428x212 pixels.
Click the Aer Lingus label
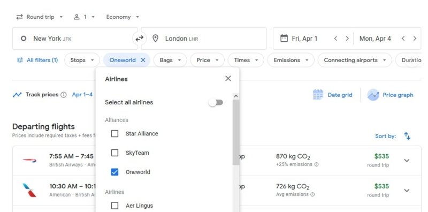click(x=139, y=206)
